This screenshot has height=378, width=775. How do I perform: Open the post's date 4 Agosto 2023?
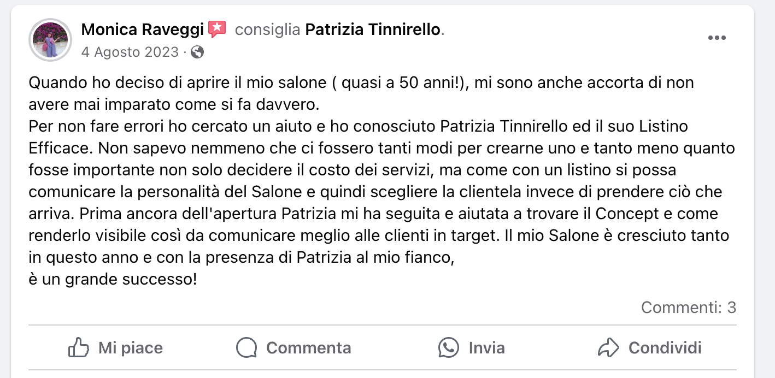(x=130, y=52)
